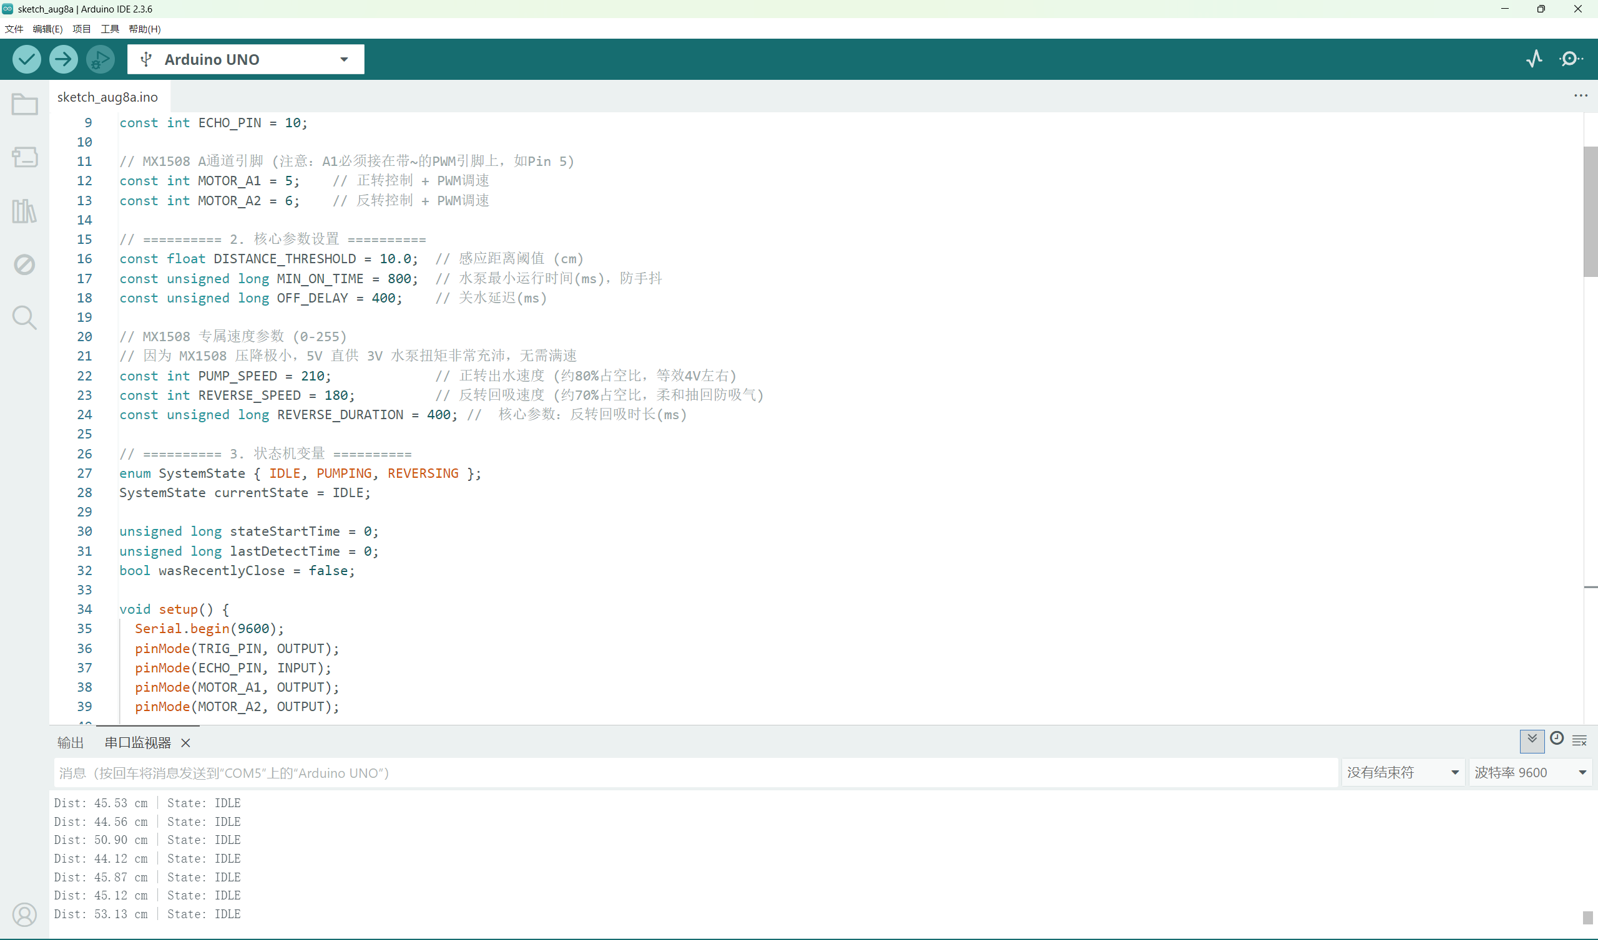The image size is (1598, 940).
Task: Open the baud rate 波特率 9600 dropdown
Action: point(1531,773)
